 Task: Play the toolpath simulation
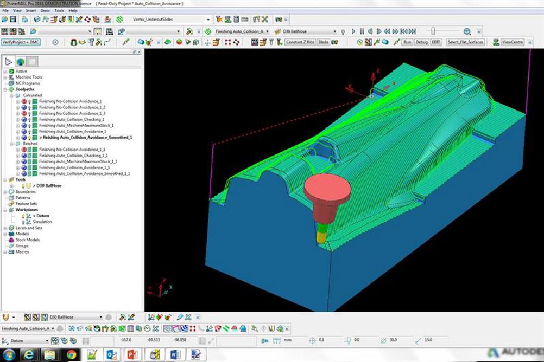pos(353,31)
